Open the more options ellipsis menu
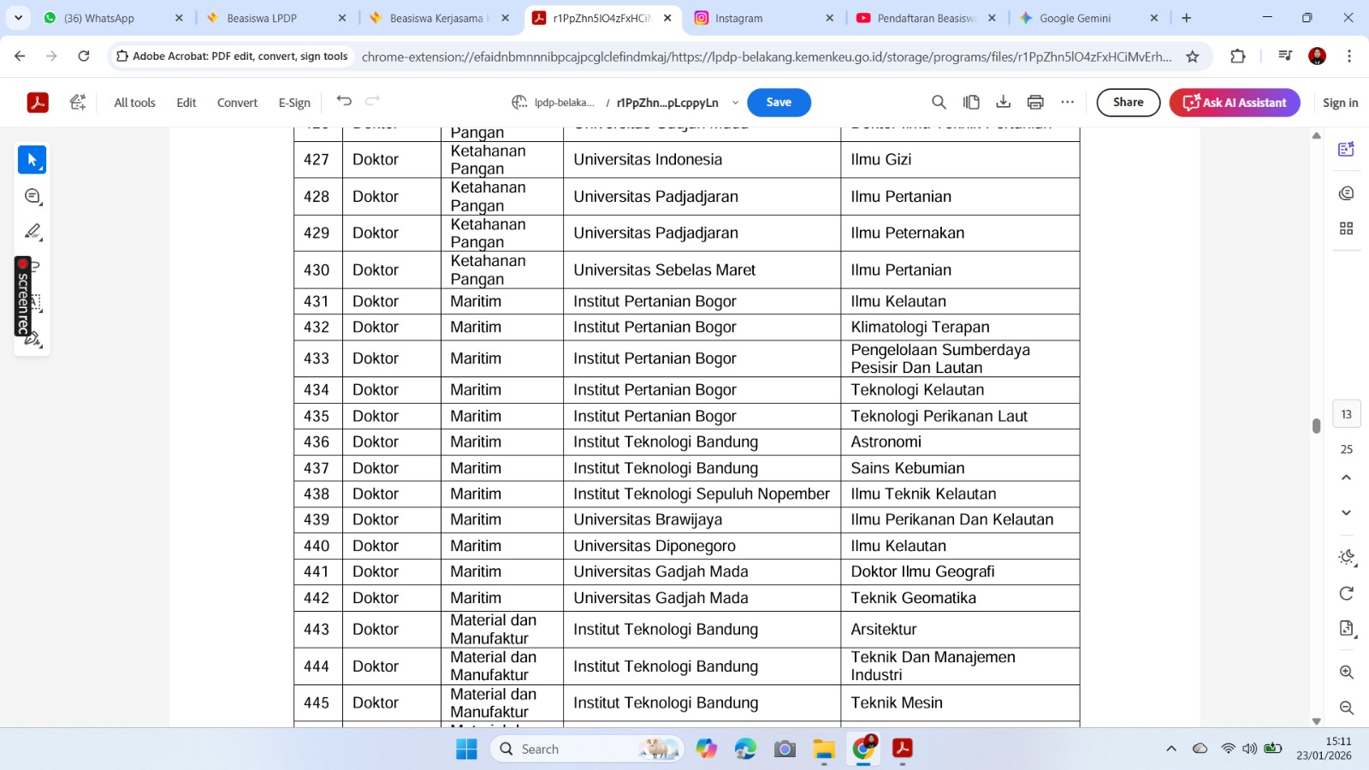The height and width of the screenshot is (770, 1369). click(x=1067, y=103)
